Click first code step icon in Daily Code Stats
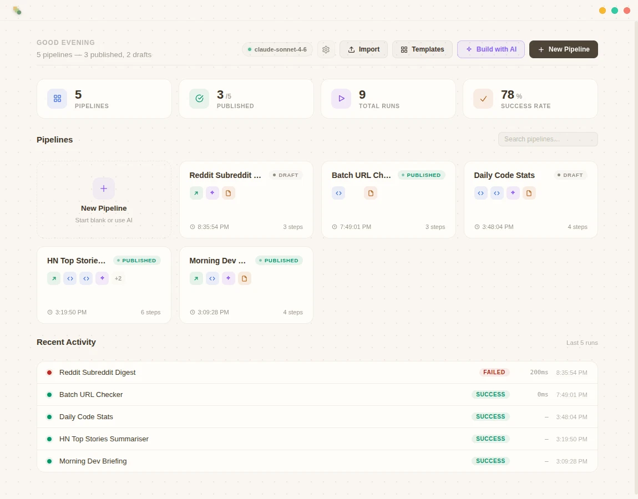This screenshot has width=638, height=499. [x=481, y=193]
